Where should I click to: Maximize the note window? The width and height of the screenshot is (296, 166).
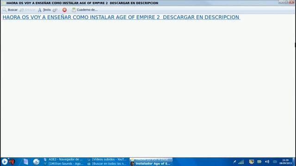tap(286, 2)
